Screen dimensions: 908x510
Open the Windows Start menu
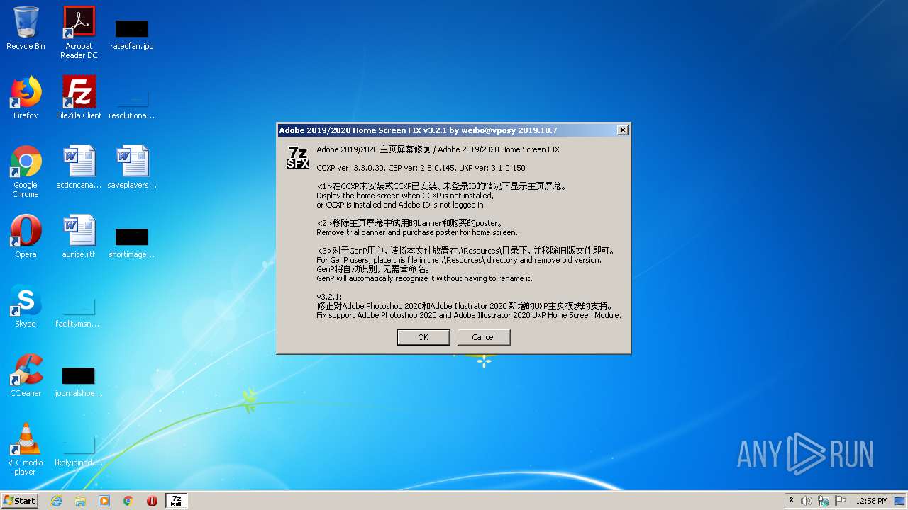coord(19,500)
